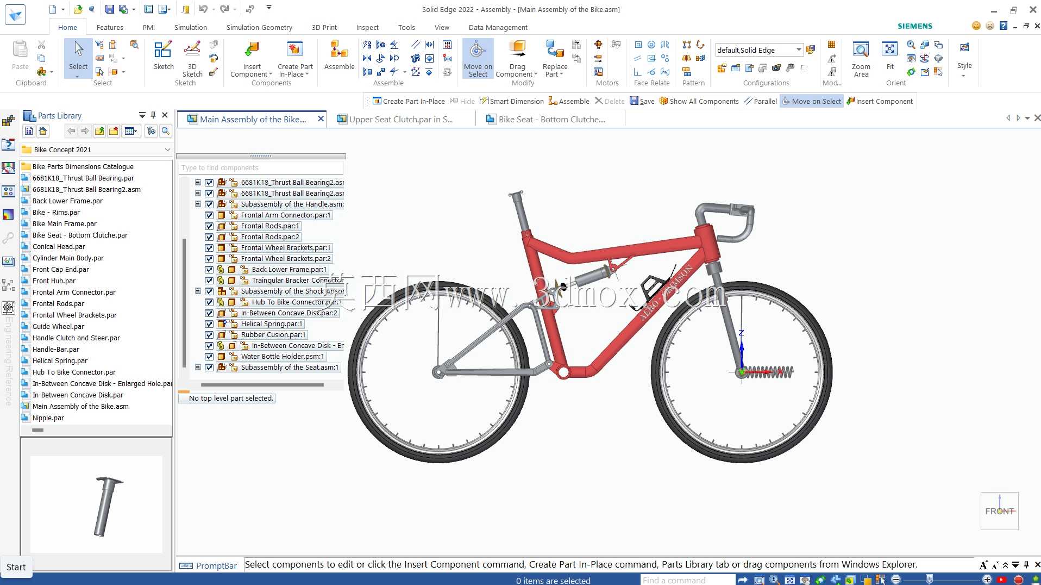1041x585 pixels.
Task: Adjust the zoom slider in status bar
Action: (x=930, y=580)
